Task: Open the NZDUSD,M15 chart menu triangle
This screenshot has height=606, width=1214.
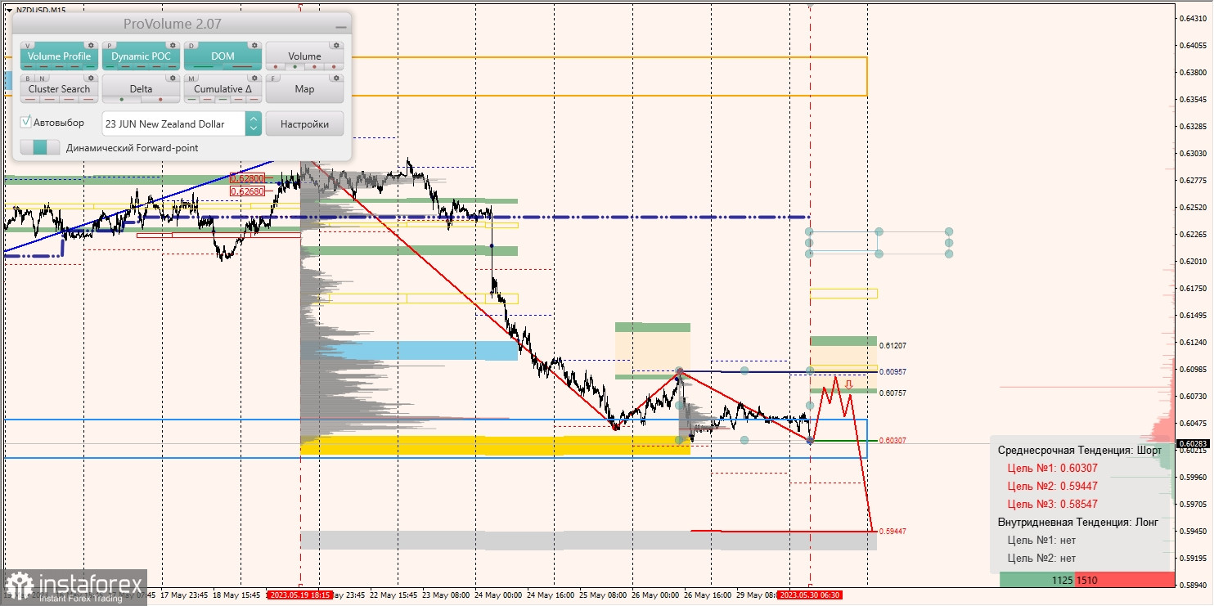Action: click(8, 10)
